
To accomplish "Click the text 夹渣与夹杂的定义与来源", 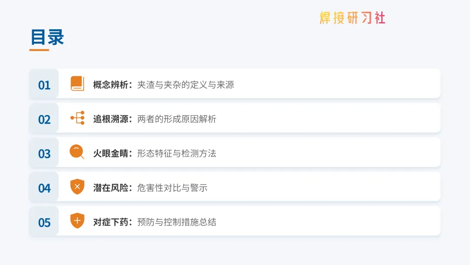I will pos(186,85).
